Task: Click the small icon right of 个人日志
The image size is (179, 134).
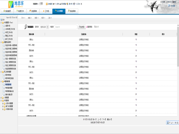Action: [81, 4]
